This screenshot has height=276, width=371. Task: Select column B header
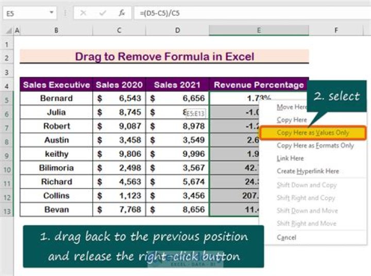point(56,30)
